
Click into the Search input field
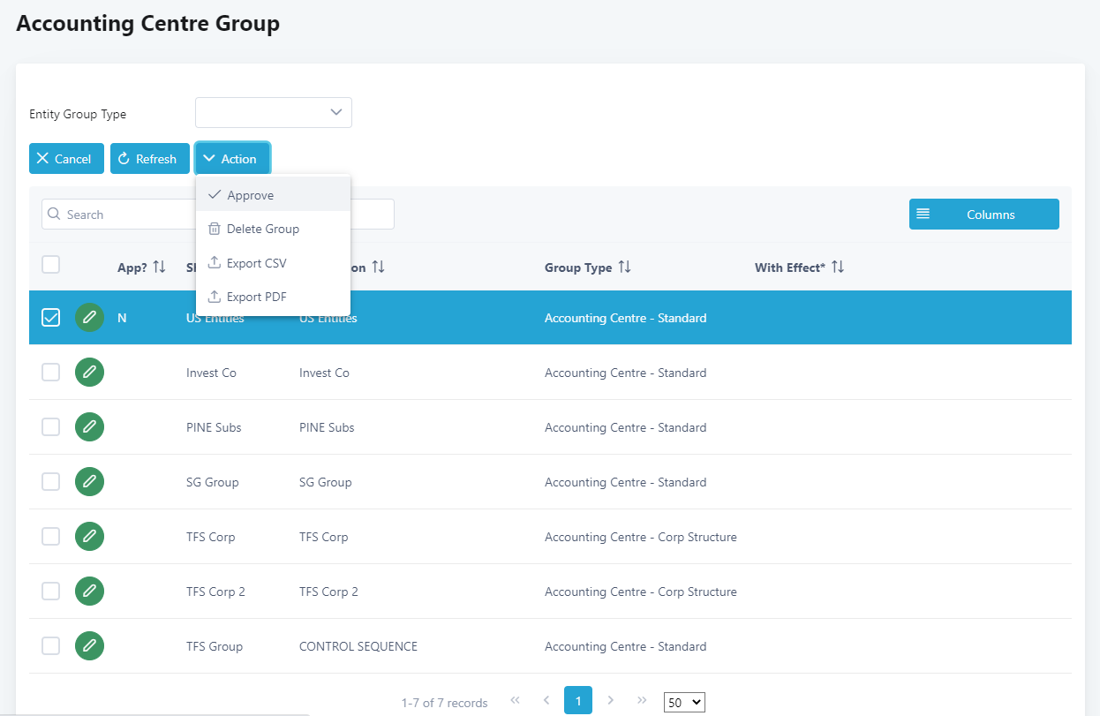coord(124,215)
